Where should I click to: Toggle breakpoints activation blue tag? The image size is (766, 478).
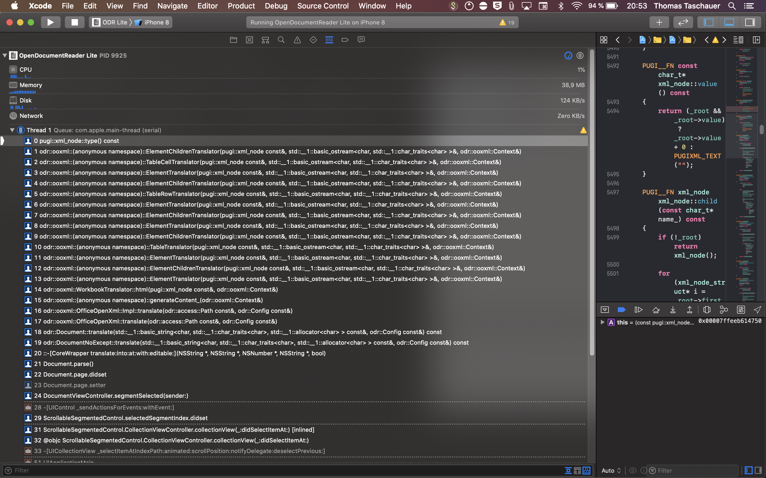(x=622, y=310)
